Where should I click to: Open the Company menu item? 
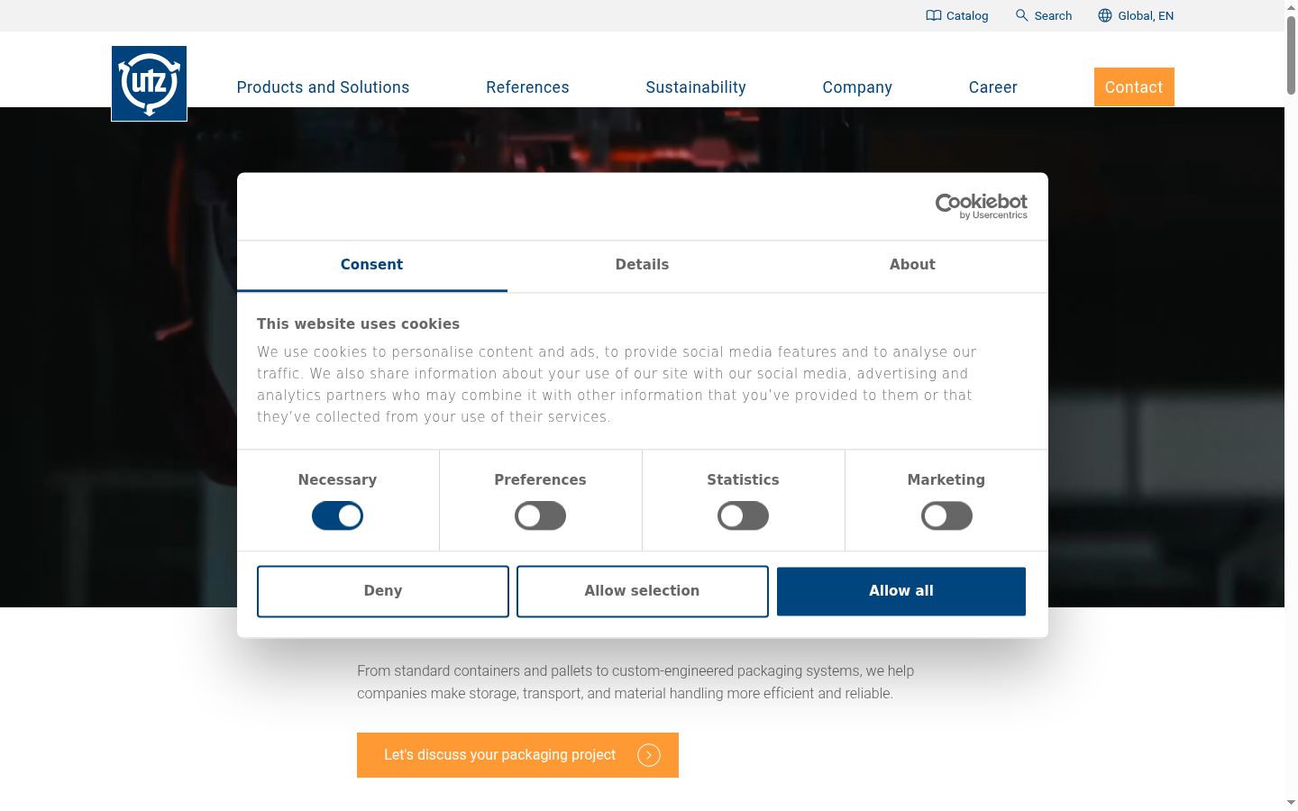[x=857, y=87]
